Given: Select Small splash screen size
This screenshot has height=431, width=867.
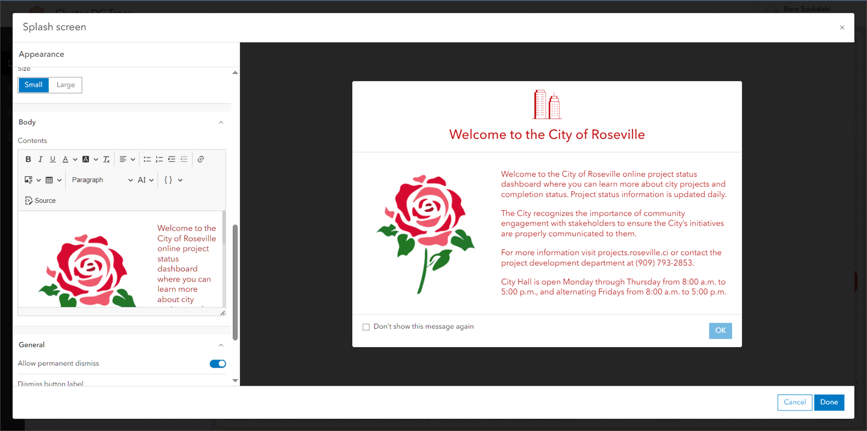Looking at the screenshot, I should pyautogui.click(x=34, y=85).
